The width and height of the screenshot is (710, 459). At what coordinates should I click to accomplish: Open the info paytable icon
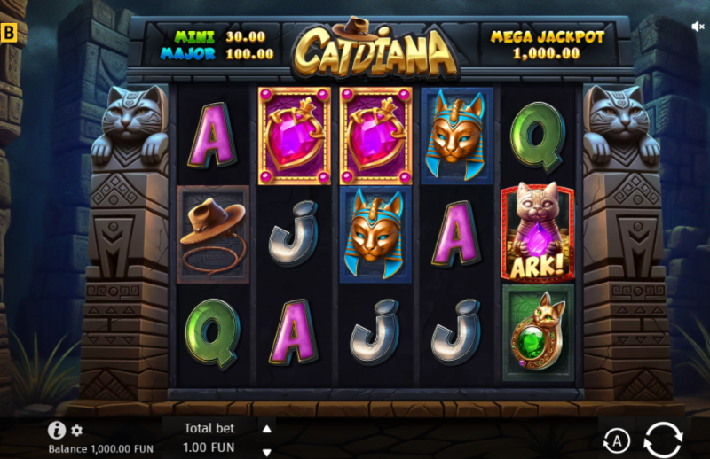[x=57, y=430]
